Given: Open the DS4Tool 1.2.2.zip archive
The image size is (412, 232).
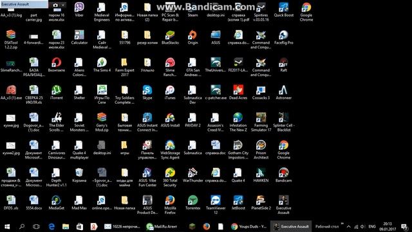Looking at the screenshot, I should click(x=11, y=40).
